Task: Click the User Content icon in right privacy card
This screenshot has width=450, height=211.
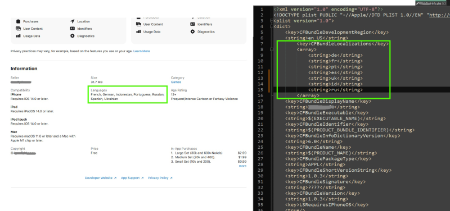Action: [x=138, y=24]
